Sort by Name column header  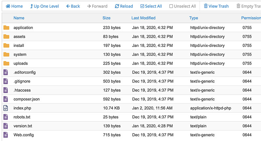click(19, 18)
